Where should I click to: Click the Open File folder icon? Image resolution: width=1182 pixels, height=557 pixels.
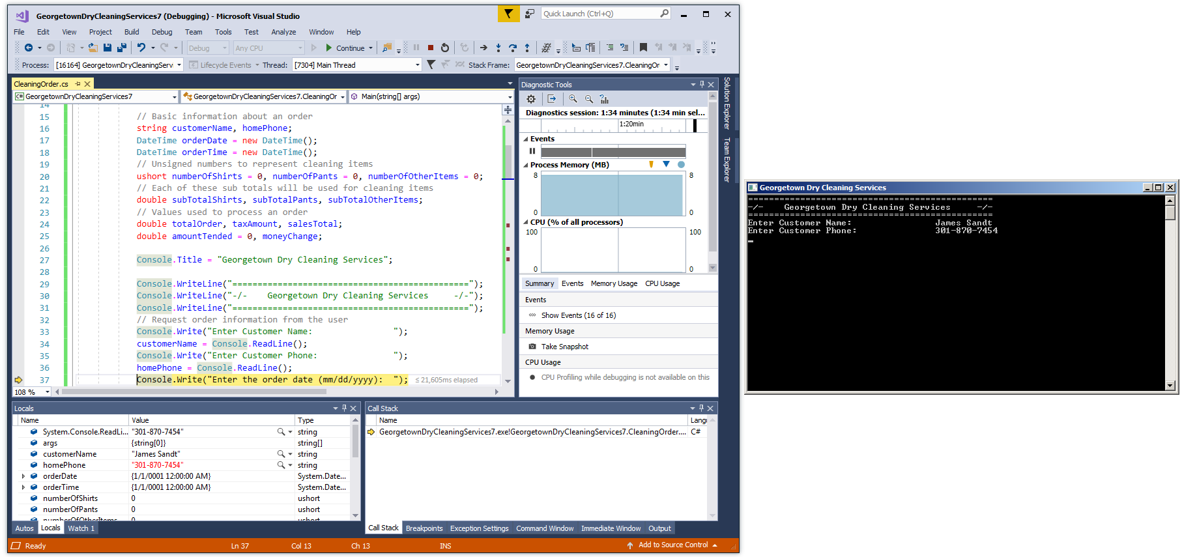click(x=93, y=48)
